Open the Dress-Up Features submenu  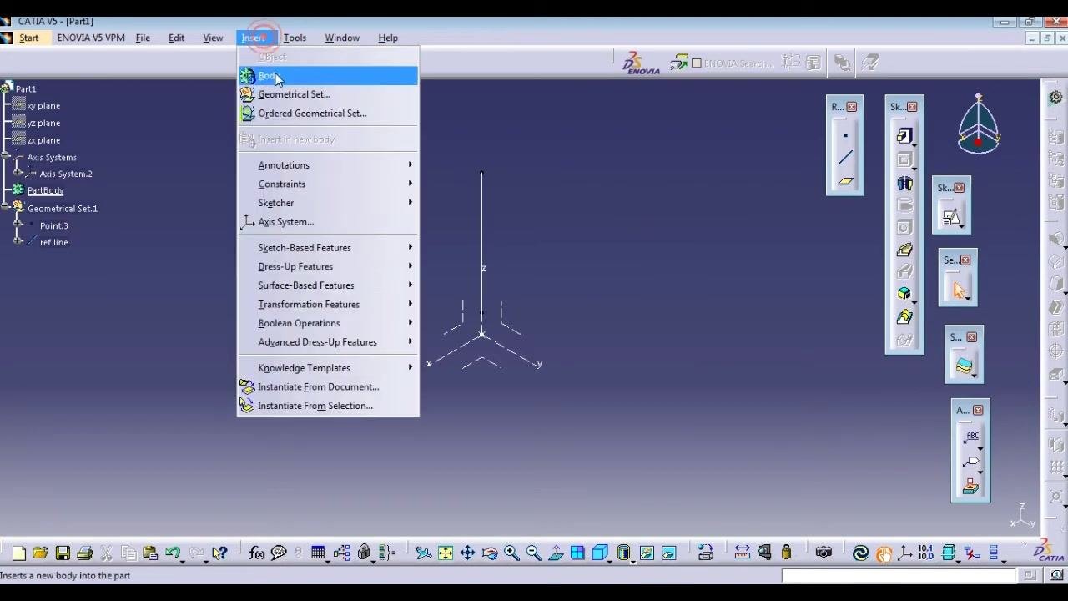(327, 266)
